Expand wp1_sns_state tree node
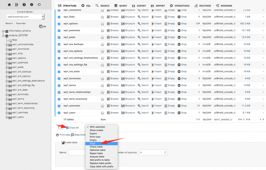The image size is (266, 170). click(7, 90)
